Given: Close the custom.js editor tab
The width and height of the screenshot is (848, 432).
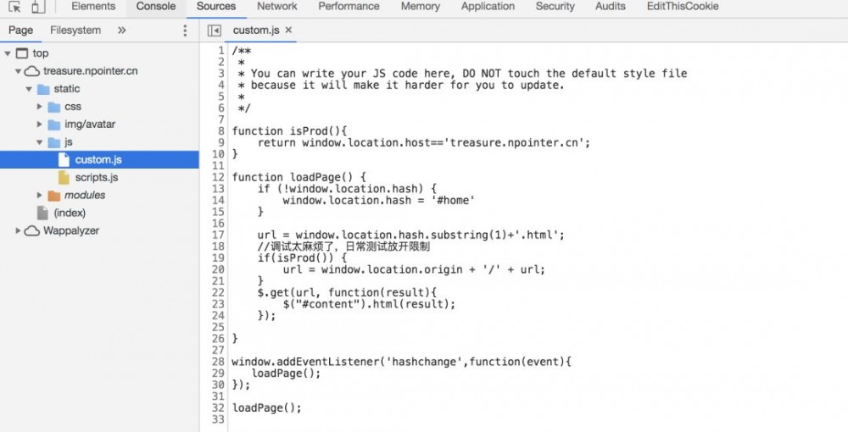Looking at the screenshot, I should (289, 30).
